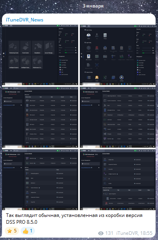Open the Storage icon under Basic Config
Screen dimensions: 158x240
(105, 36)
